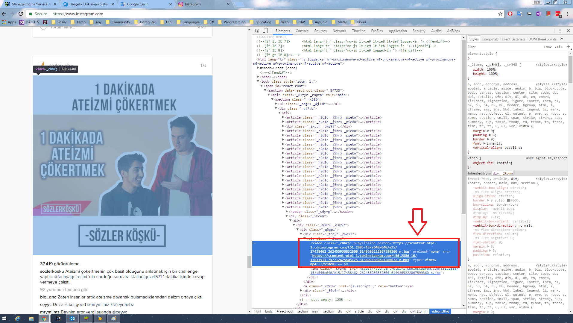Viewport: 573px width, 323px height.
Task: Open the red ad-blocker extension with badge 2
Action: point(558,14)
